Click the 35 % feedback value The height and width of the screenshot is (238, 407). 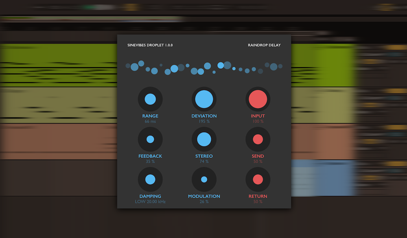(150, 162)
